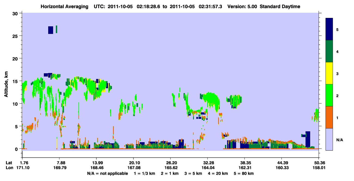Image resolution: width=354 pixels, height=181 pixels.
Task: Click the 'Version: 5.00' text
Action: point(242,7)
